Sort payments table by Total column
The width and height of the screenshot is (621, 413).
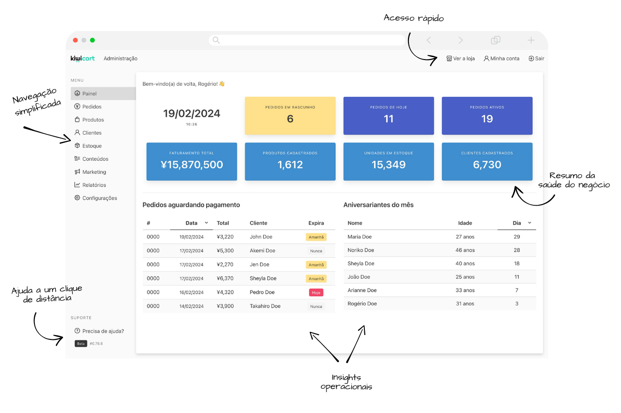pyautogui.click(x=223, y=223)
